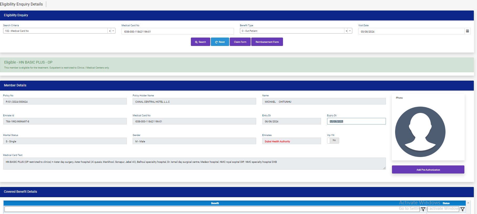The width and height of the screenshot is (477, 214).
Task: Click Add Pre-Authorization button
Action: point(428,170)
